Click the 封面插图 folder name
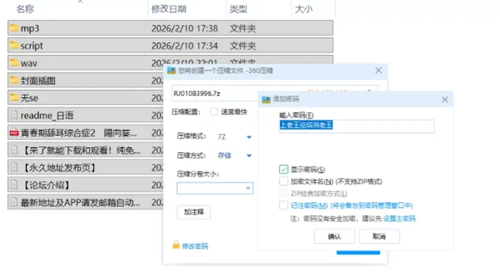This screenshot has width=500, height=278. click(x=38, y=80)
